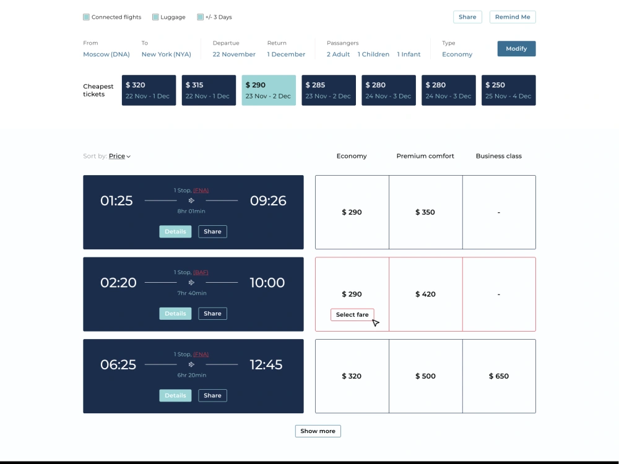Toggle the +/- 3 Days checkbox

click(x=200, y=17)
